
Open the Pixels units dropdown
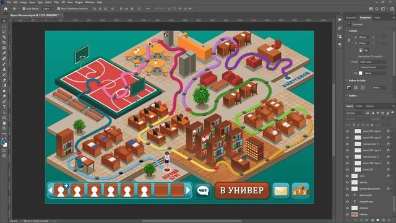pos(379,87)
